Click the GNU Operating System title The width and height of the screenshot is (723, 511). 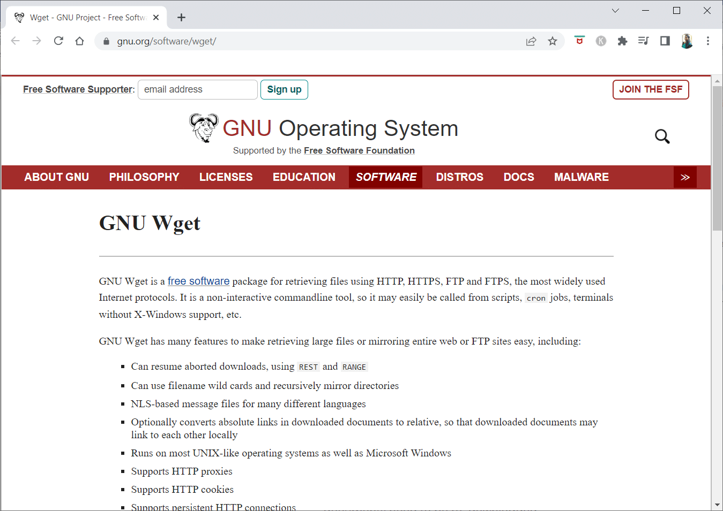(340, 128)
